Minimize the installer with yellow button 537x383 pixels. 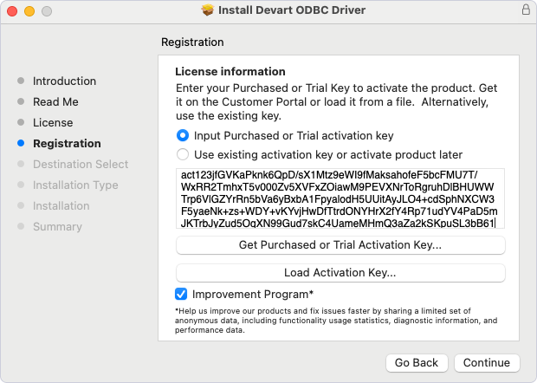(x=29, y=11)
